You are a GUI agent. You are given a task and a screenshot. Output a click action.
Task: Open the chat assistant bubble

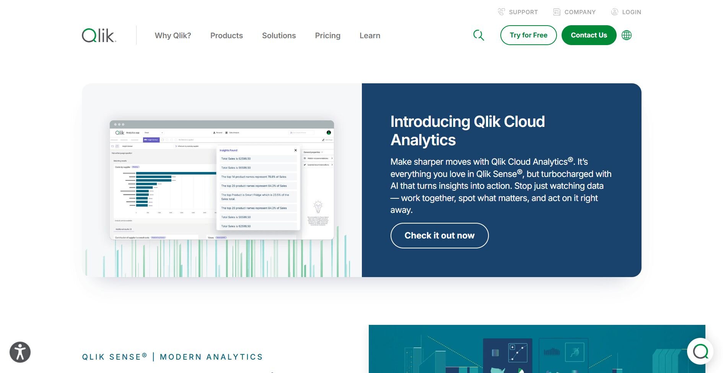(x=700, y=351)
